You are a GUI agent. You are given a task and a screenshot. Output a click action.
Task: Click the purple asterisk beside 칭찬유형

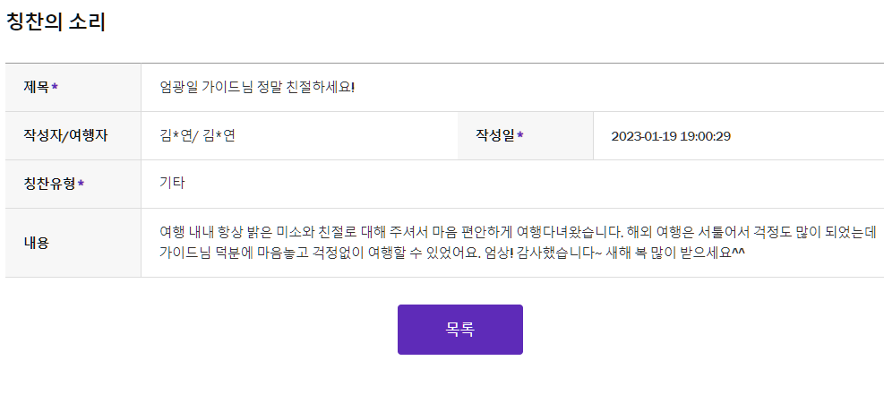tap(82, 184)
